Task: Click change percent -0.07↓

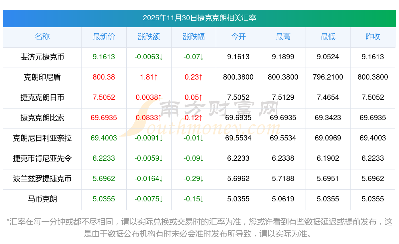Action: point(194,57)
